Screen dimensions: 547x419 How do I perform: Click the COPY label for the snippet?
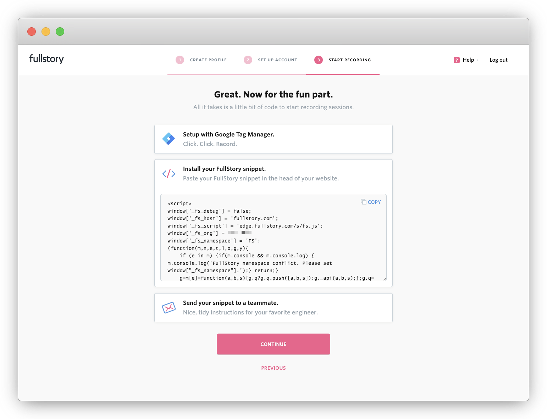[x=374, y=202]
